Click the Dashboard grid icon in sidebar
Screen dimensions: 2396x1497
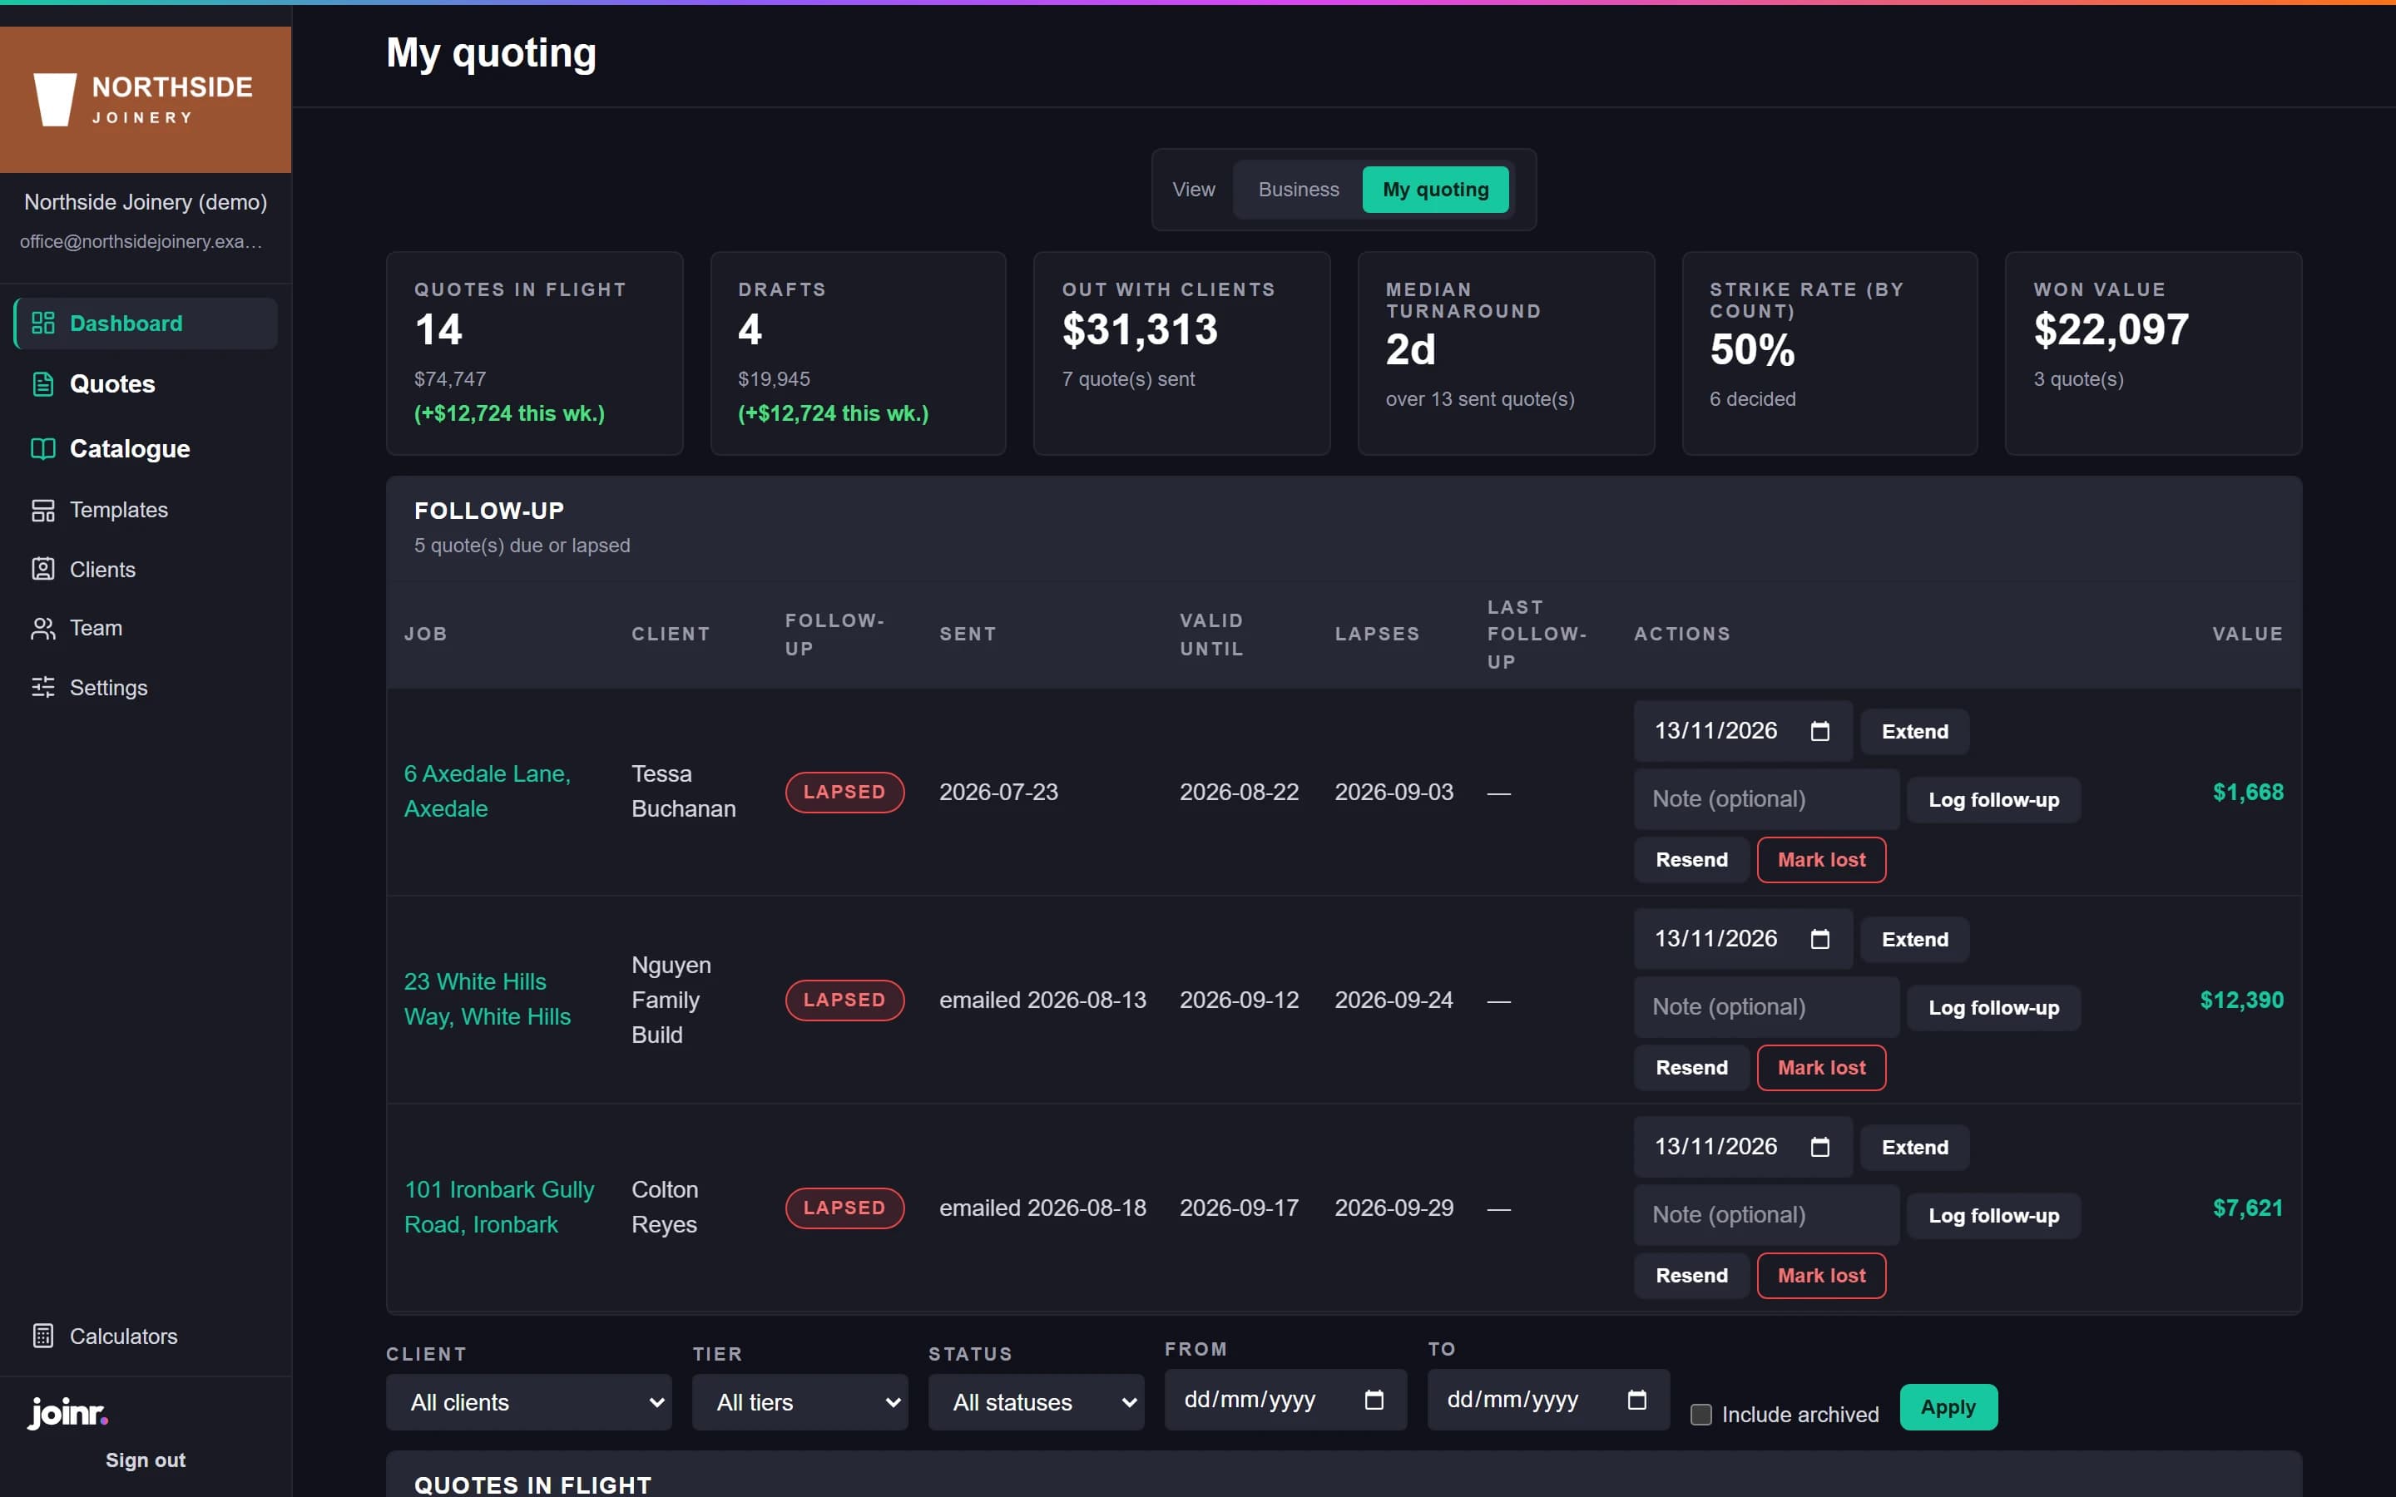coord(42,323)
